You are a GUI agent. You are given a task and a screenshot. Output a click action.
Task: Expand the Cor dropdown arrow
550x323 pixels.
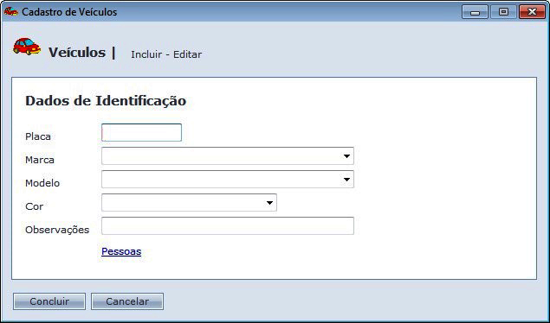[x=269, y=203]
